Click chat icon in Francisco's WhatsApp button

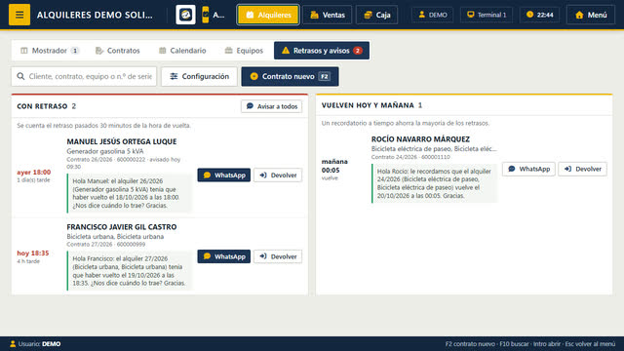(207, 256)
